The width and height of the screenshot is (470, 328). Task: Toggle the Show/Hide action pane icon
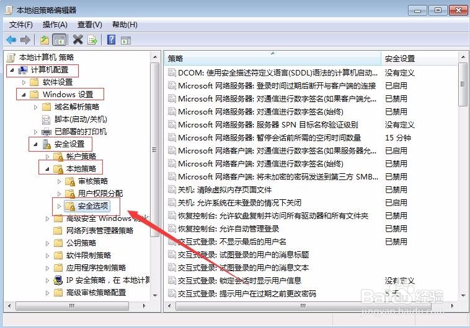(x=126, y=40)
